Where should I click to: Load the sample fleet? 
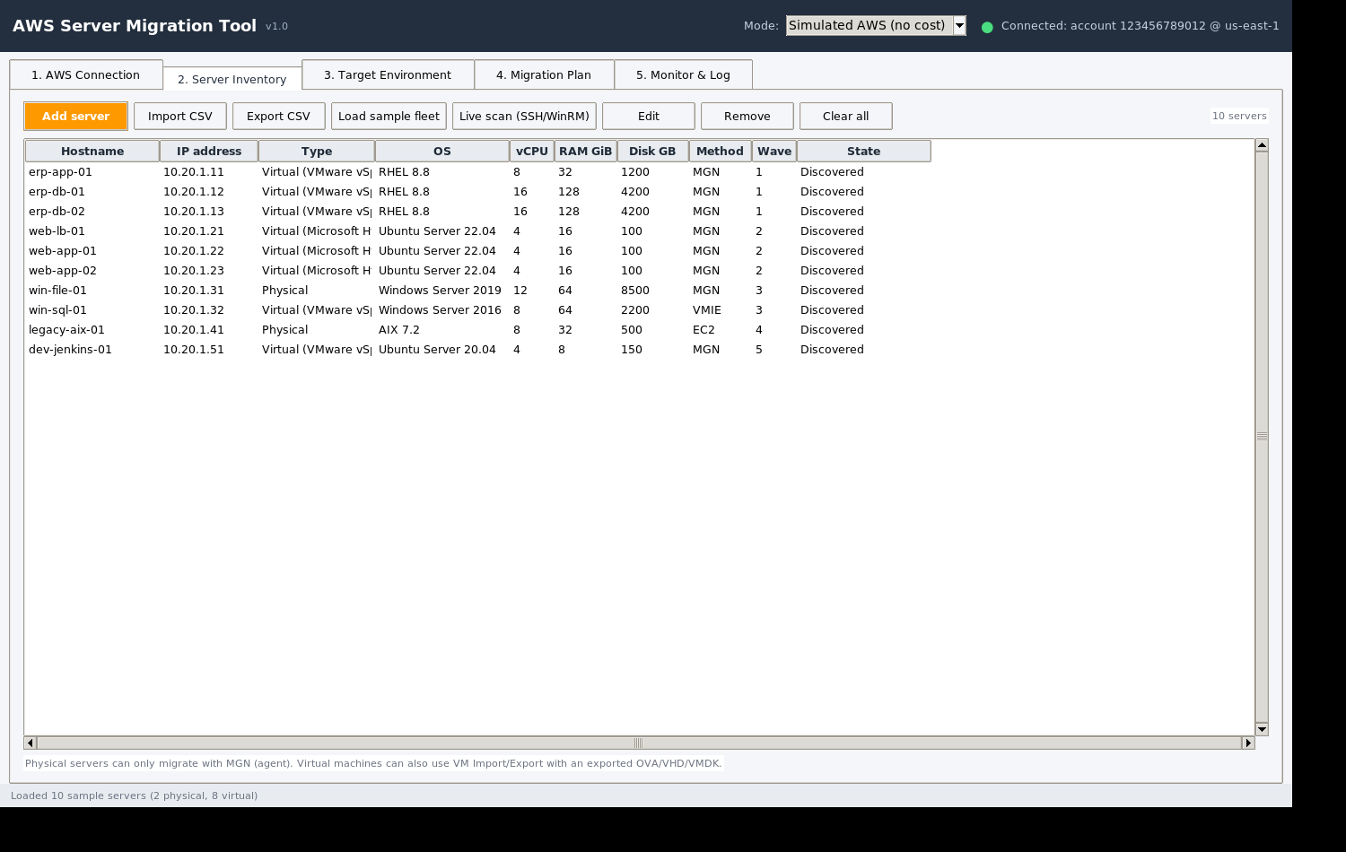389,116
